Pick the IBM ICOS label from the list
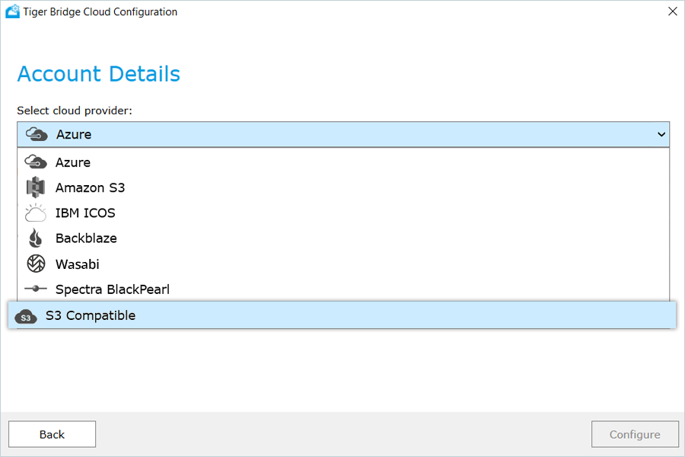The image size is (685, 457). pos(85,213)
